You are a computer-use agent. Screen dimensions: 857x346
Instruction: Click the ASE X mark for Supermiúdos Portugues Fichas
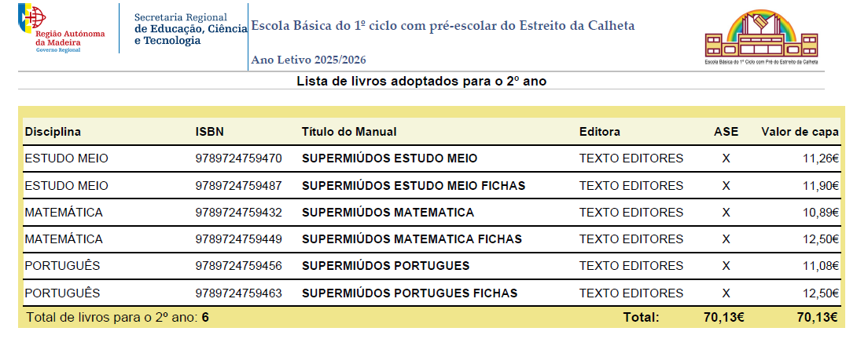(x=726, y=293)
